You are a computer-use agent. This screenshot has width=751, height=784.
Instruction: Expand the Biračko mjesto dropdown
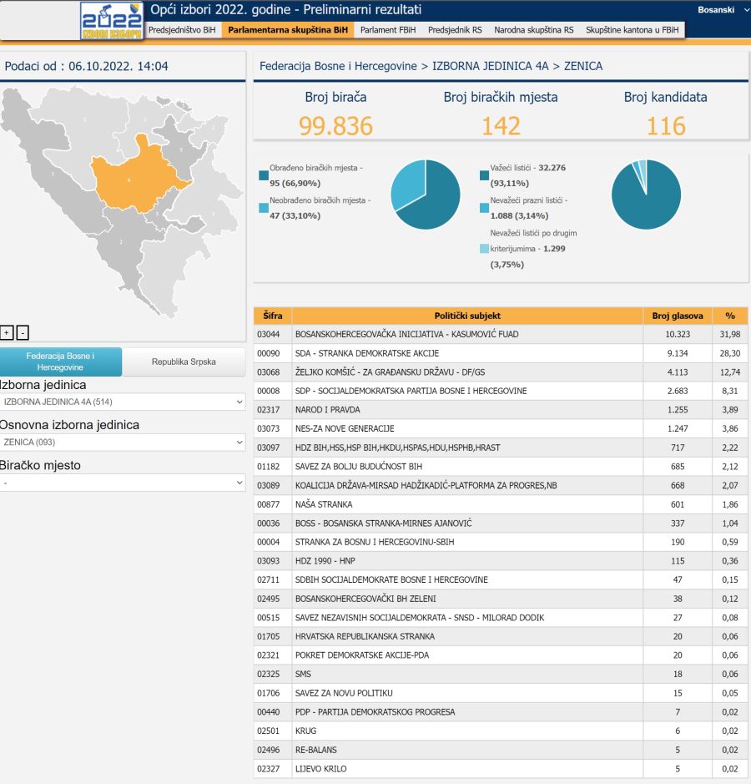point(123,483)
